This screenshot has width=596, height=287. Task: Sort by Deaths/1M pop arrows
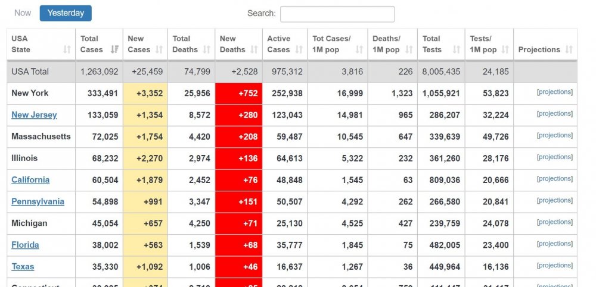point(409,50)
